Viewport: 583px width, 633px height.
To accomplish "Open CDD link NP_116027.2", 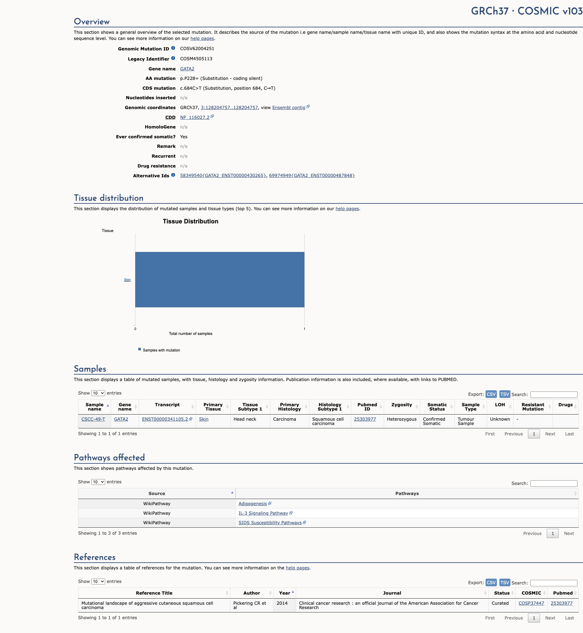I will coord(195,117).
